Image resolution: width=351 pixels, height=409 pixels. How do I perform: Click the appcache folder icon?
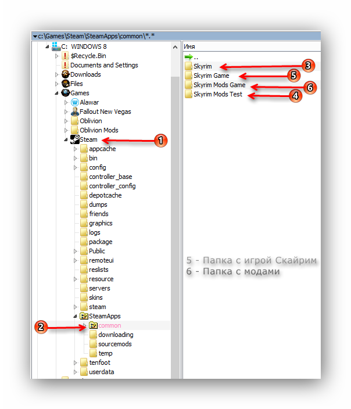[84, 149]
